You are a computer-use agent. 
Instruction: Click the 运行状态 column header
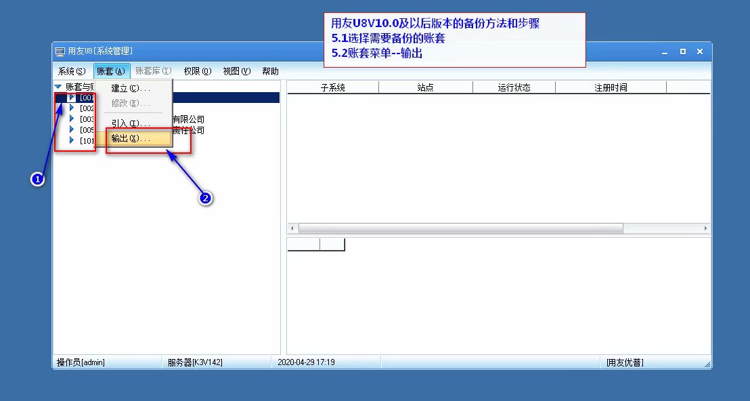514,87
